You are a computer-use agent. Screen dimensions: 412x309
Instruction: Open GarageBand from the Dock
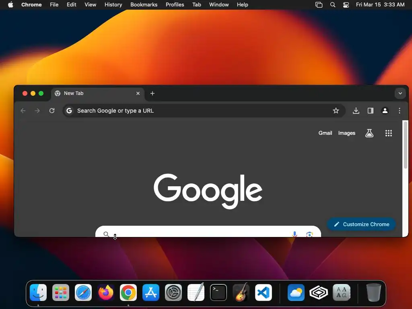[241, 292]
